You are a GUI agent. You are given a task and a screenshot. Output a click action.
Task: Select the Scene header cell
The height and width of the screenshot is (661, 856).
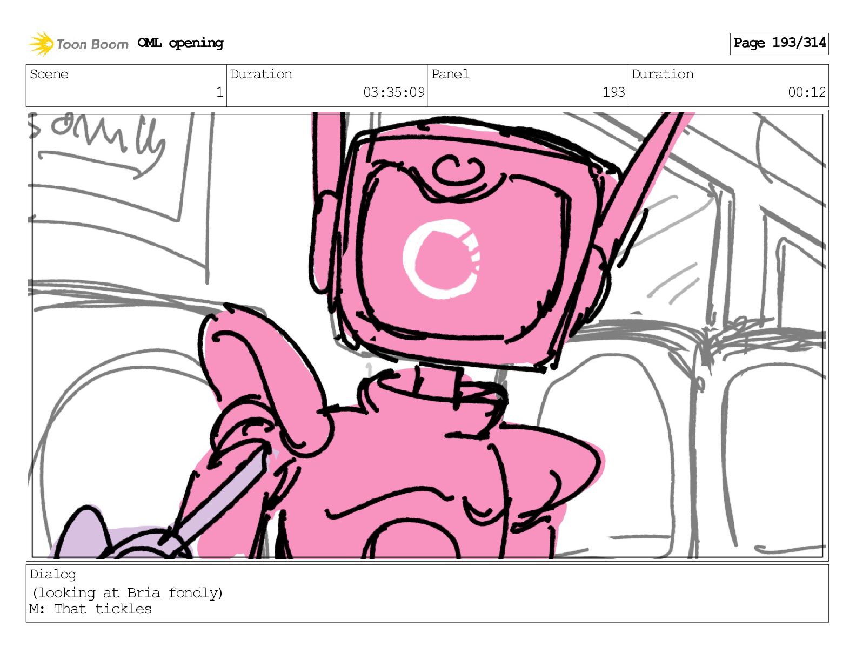coord(126,85)
